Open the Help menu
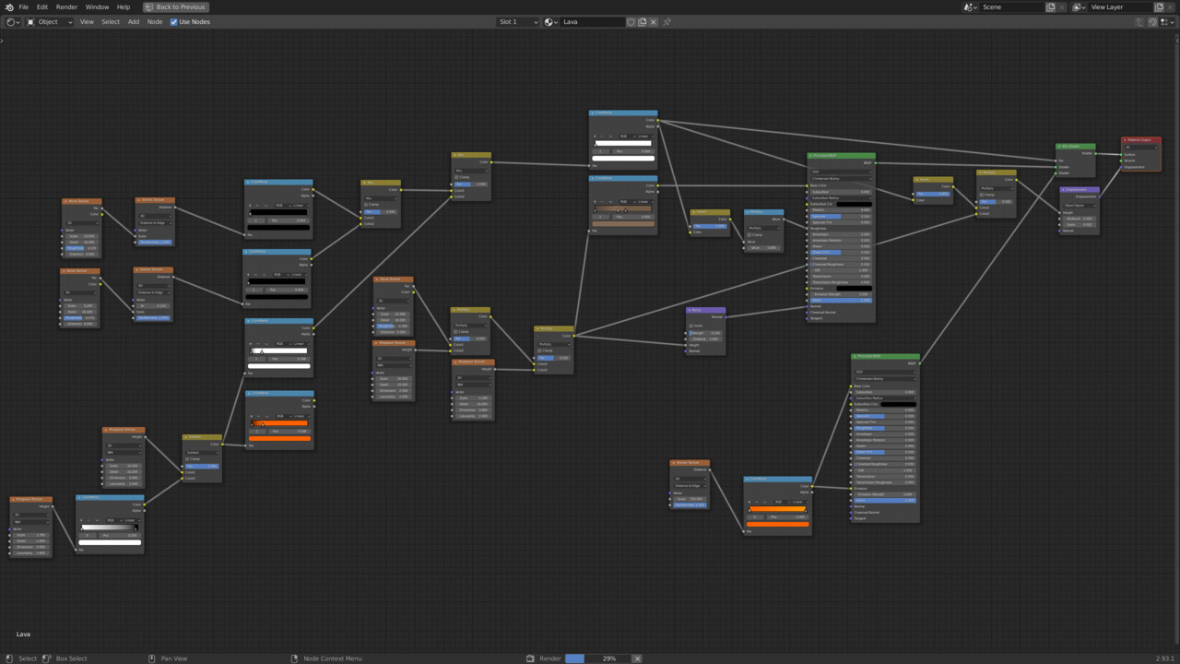This screenshot has height=664, width=1180. click(x=123, y=6)
